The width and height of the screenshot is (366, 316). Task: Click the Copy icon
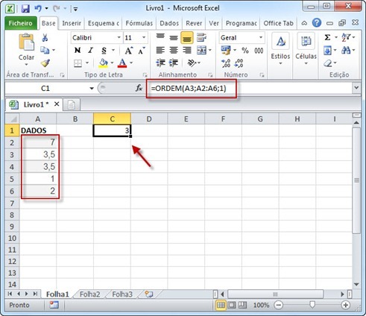tap(45, 50)
